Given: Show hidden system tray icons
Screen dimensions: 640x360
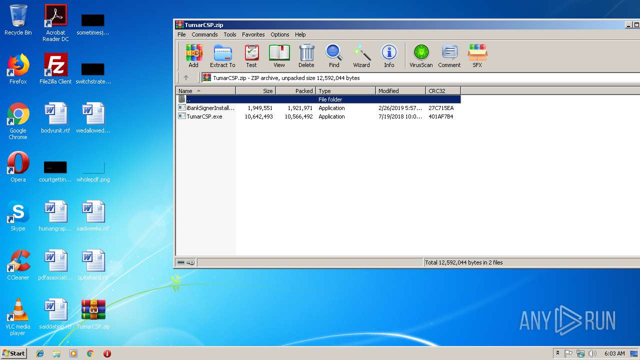Looking at the screenshot, I should pyautogui.click(x=557, y=353).
